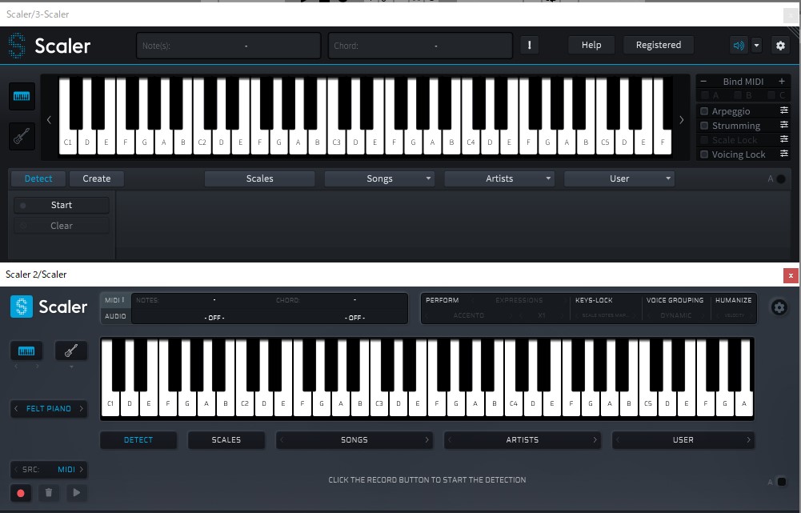Advance the ARTISTS selector right arrow in Scaler 2

pos(595,439)
